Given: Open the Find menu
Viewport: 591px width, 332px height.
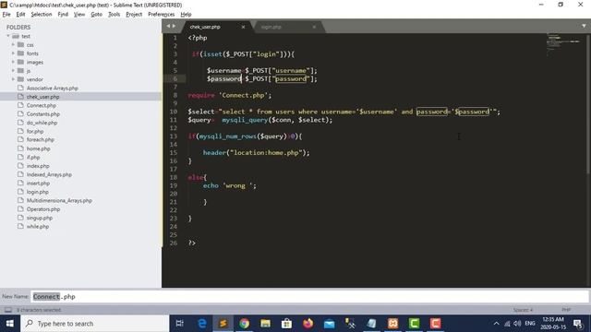Looking at the screenshot, I should (63, 15).
